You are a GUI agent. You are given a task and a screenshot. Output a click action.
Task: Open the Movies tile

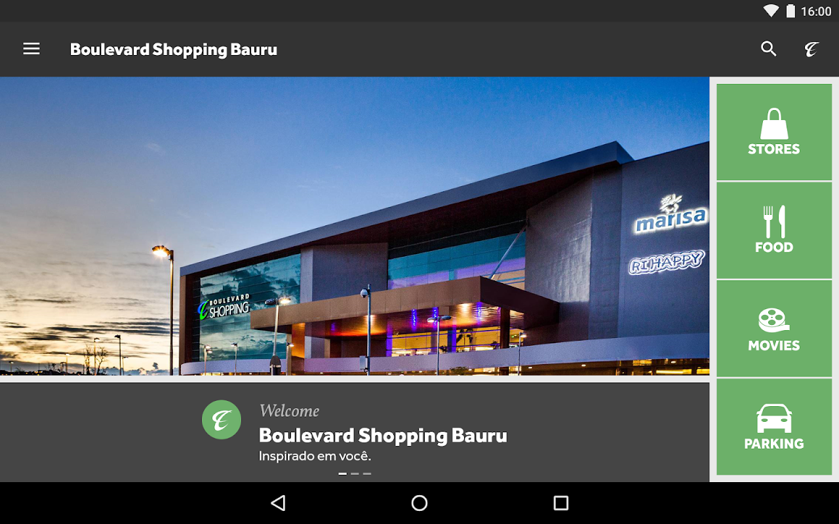[x=774, y=328]
